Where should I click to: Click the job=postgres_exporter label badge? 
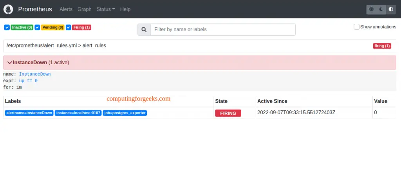coord(125,113)
